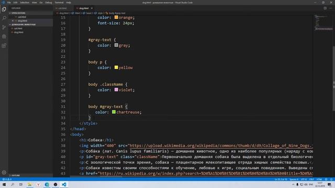Show hidden system tray icons
The image size is (335, 188).
coord(293,184)
